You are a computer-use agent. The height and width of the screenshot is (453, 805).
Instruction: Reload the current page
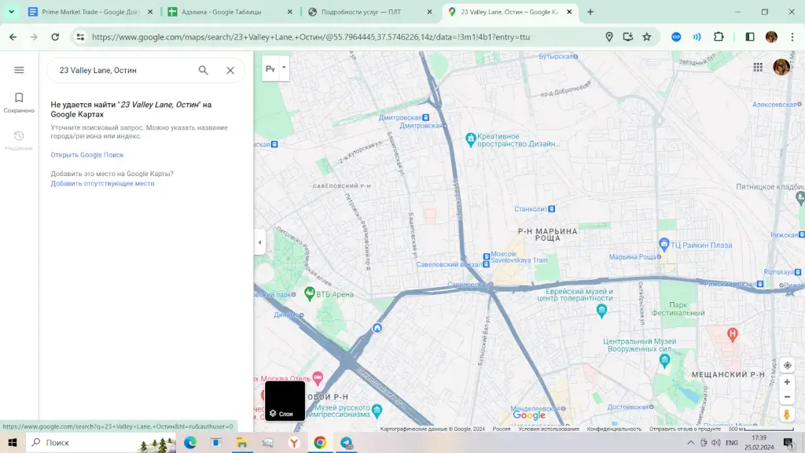pyautogui.click(x=55, y=37)
